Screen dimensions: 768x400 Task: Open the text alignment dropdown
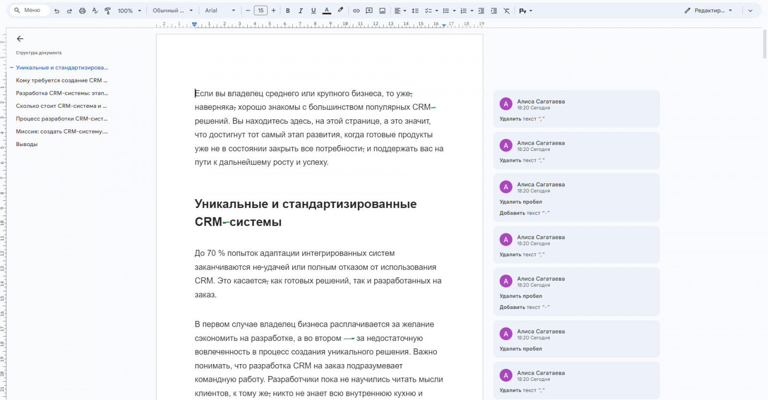point(400,11)
